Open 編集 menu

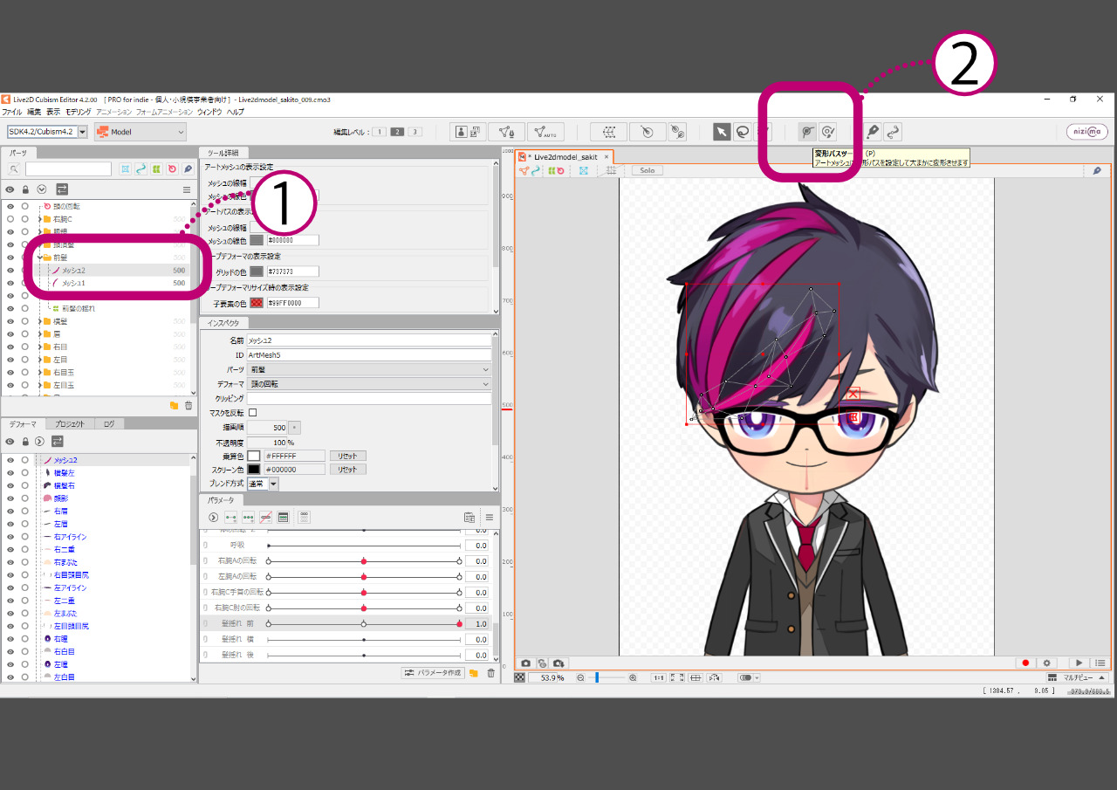(x=34, y=113)
